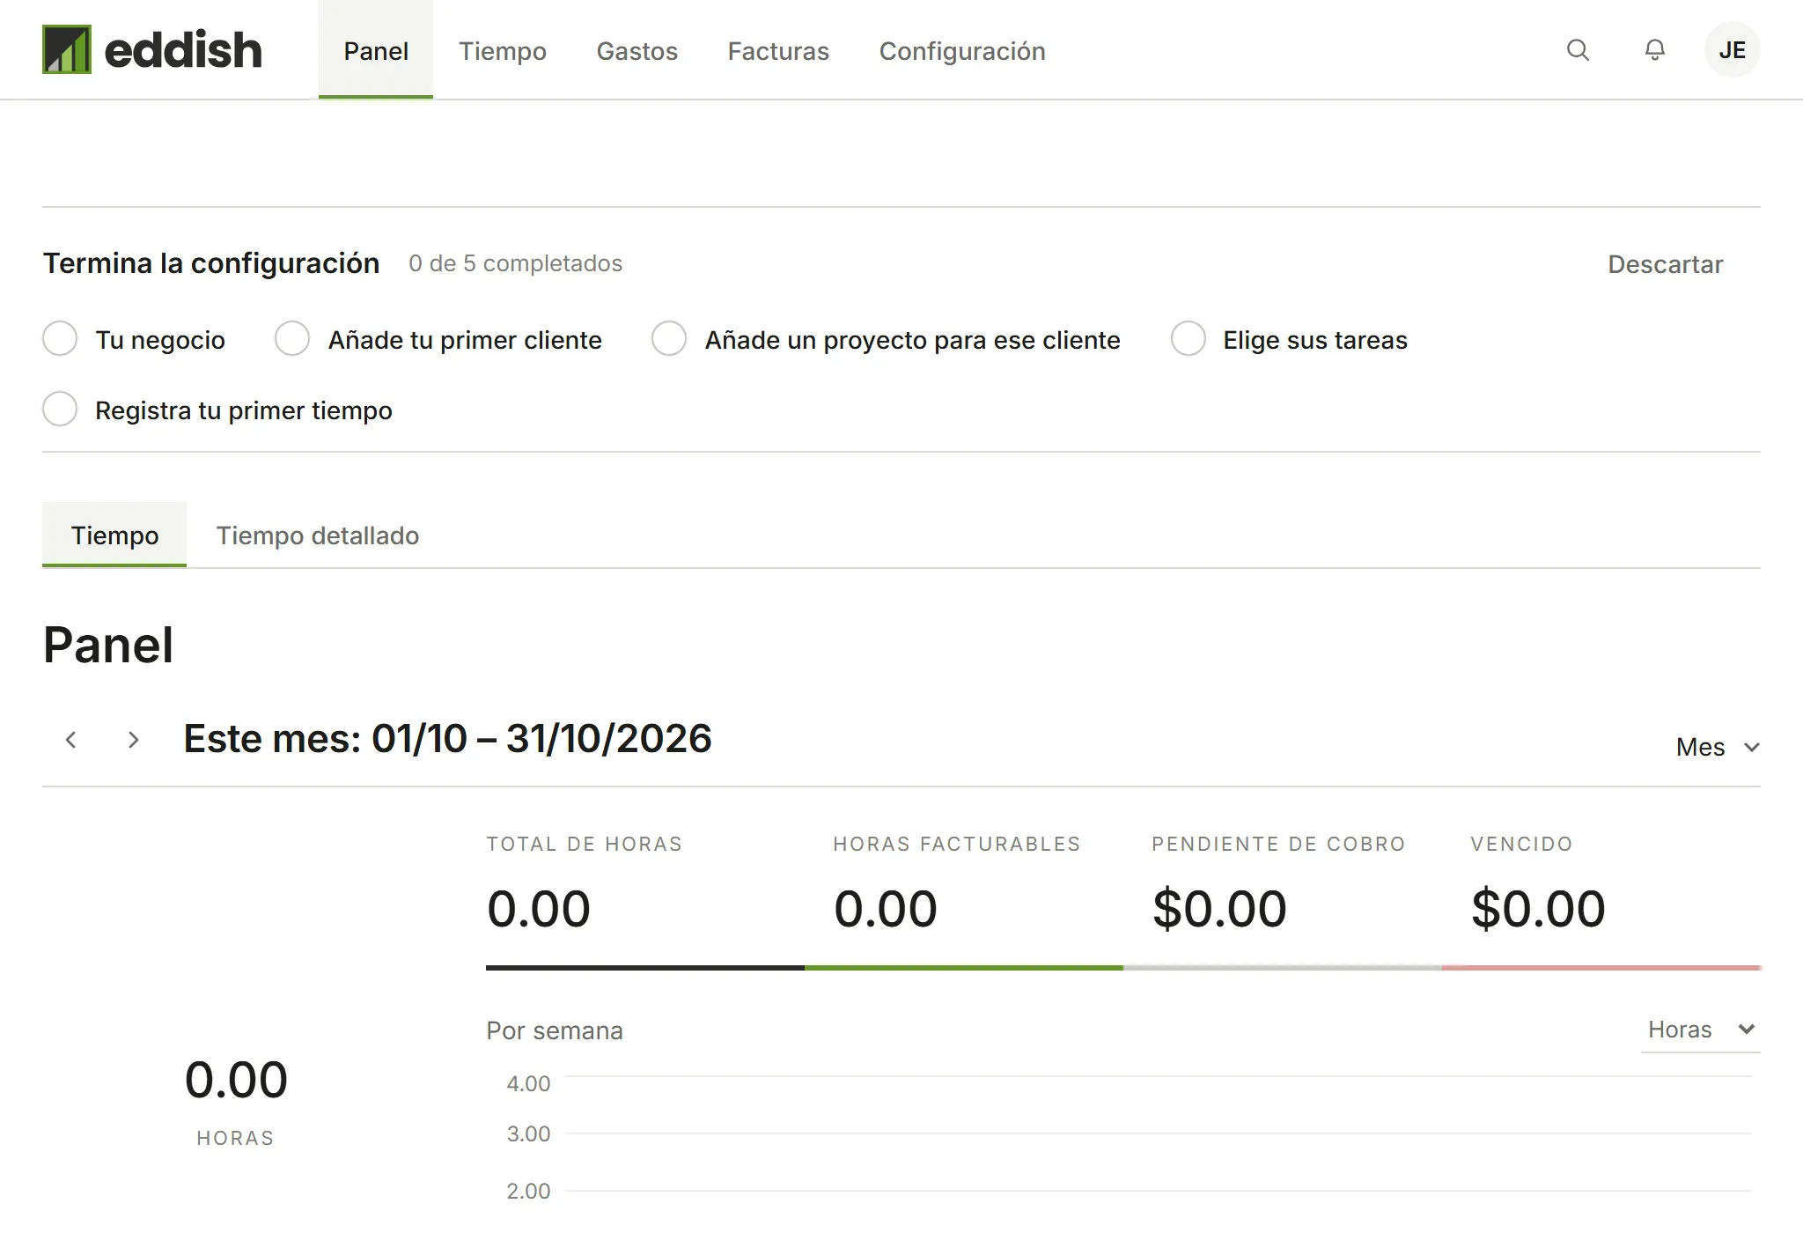The width and height of the screenshot is (1803, 1233).
Task: Open the Gastos nav item
Action: click(x=637, y=51)
